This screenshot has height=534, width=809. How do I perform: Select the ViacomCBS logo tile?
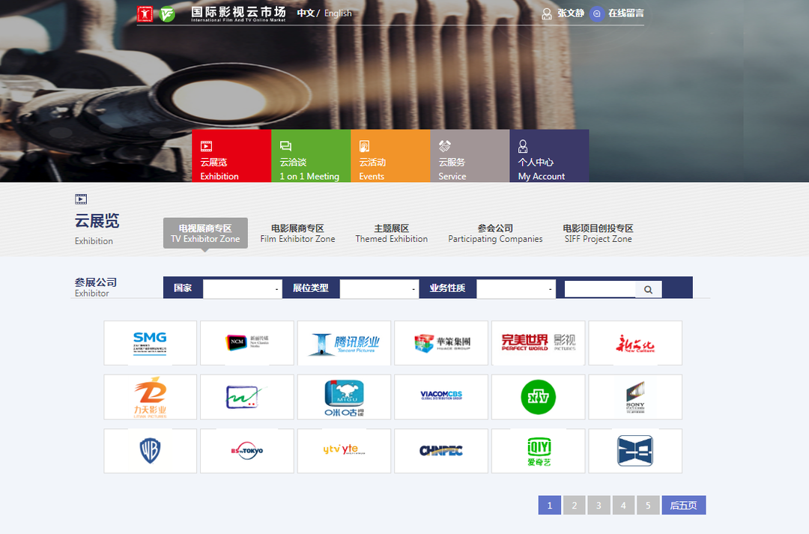coord(440,397)
